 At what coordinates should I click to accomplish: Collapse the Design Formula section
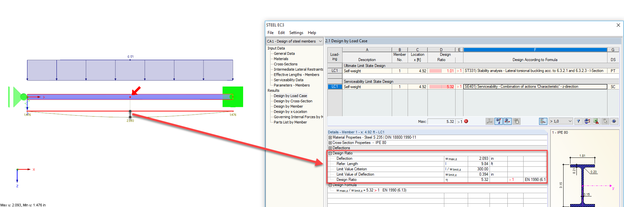330,185
